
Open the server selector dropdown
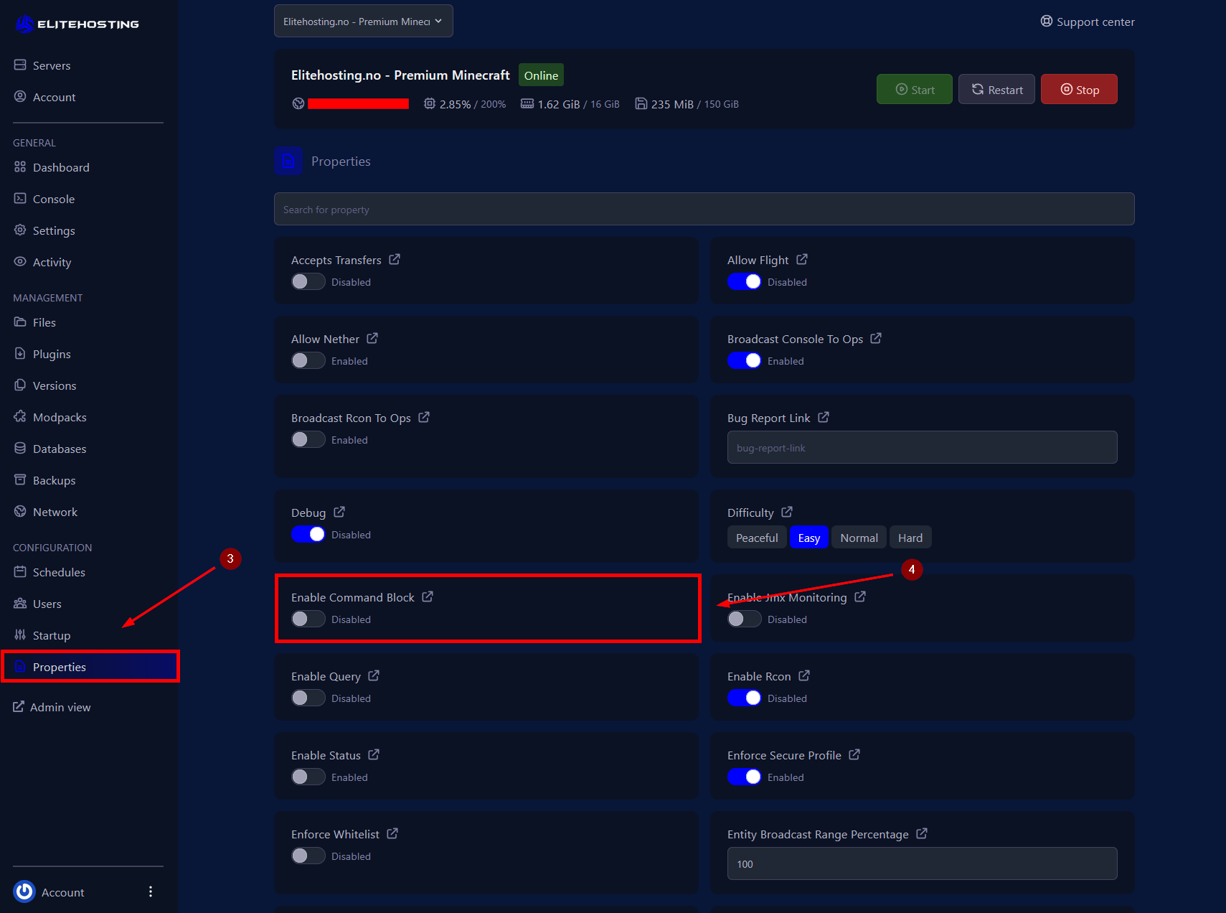364,21
